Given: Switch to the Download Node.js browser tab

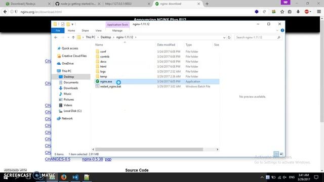Looking at the screenshot, I should 26,4.
